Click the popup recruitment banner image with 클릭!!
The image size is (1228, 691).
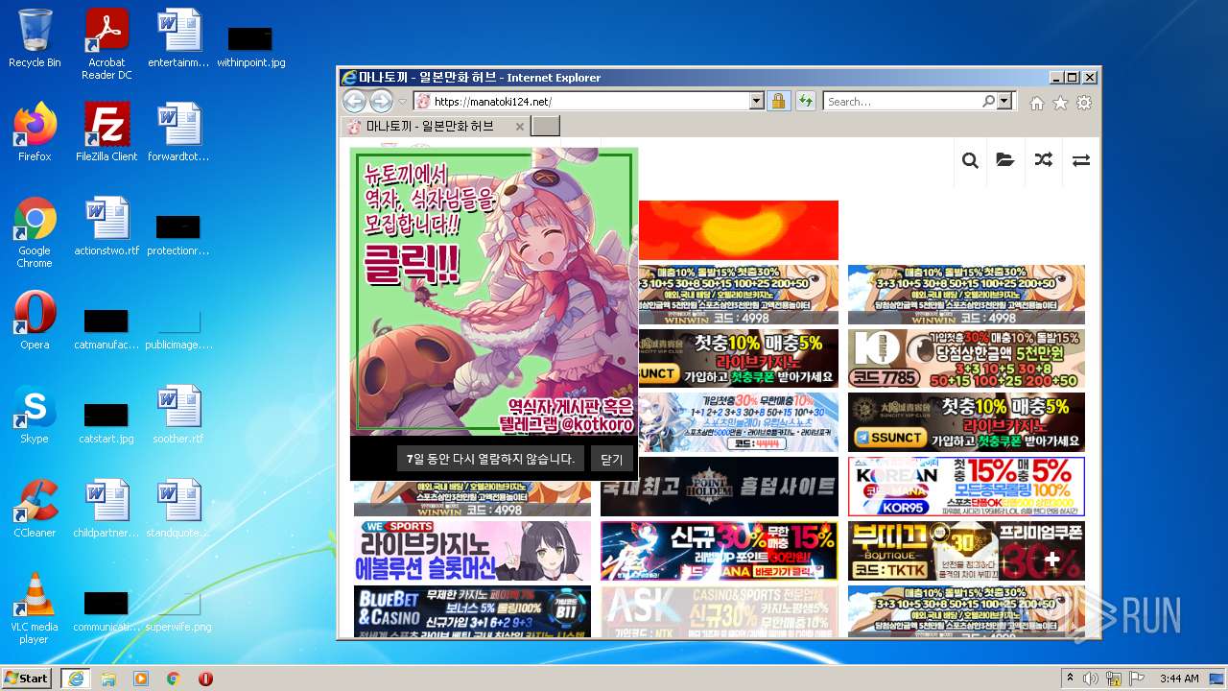493,292
